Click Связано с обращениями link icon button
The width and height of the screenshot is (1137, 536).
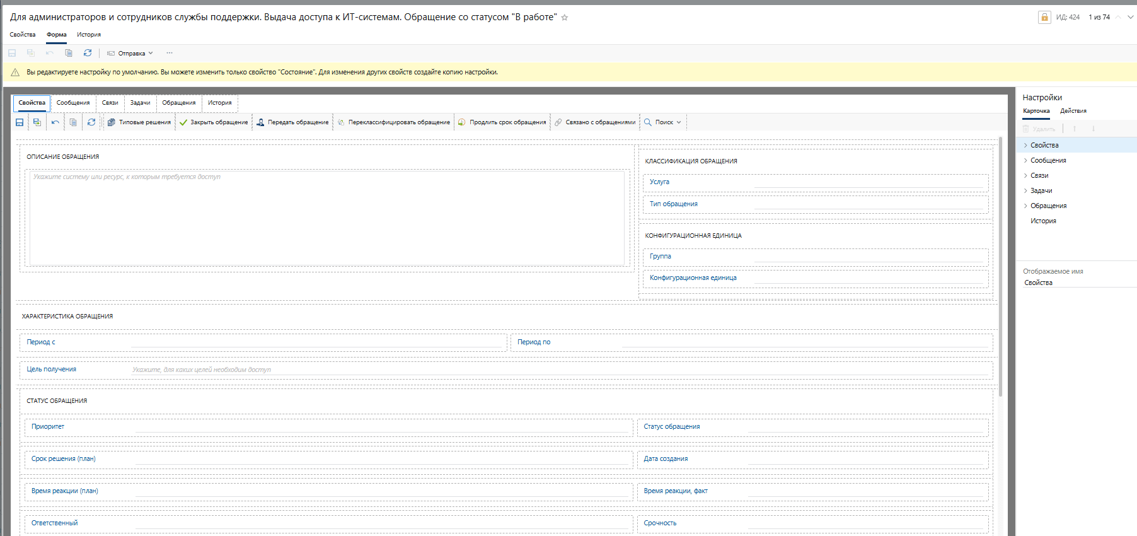tap(595, 122)
